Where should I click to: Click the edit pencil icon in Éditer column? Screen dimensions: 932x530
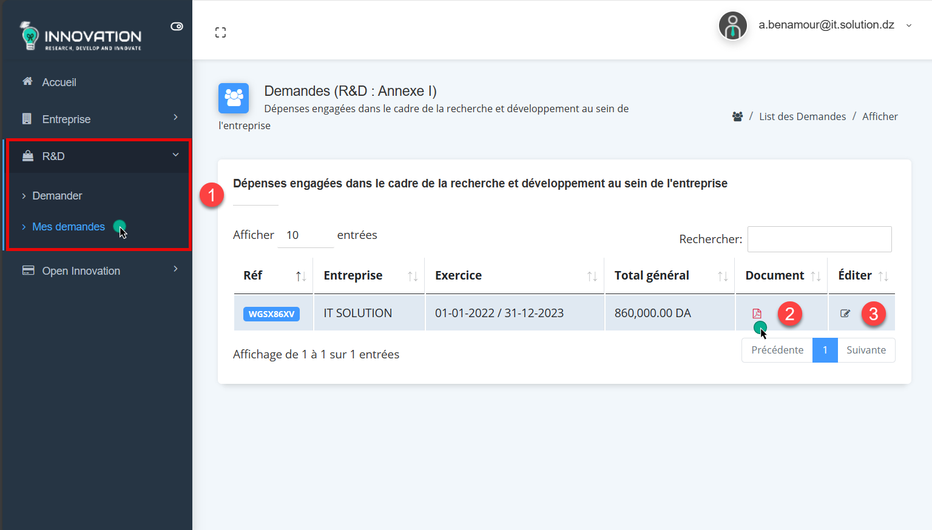click(x=845, y=313)
